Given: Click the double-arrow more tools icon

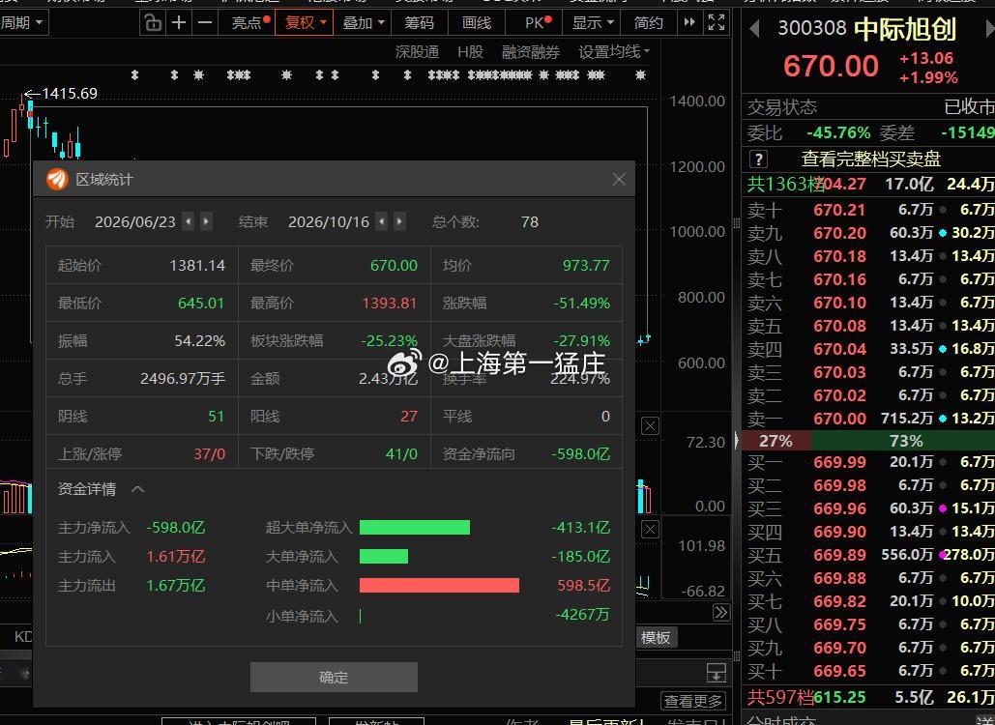Looking at the screenshot, I should pos(689,23).
